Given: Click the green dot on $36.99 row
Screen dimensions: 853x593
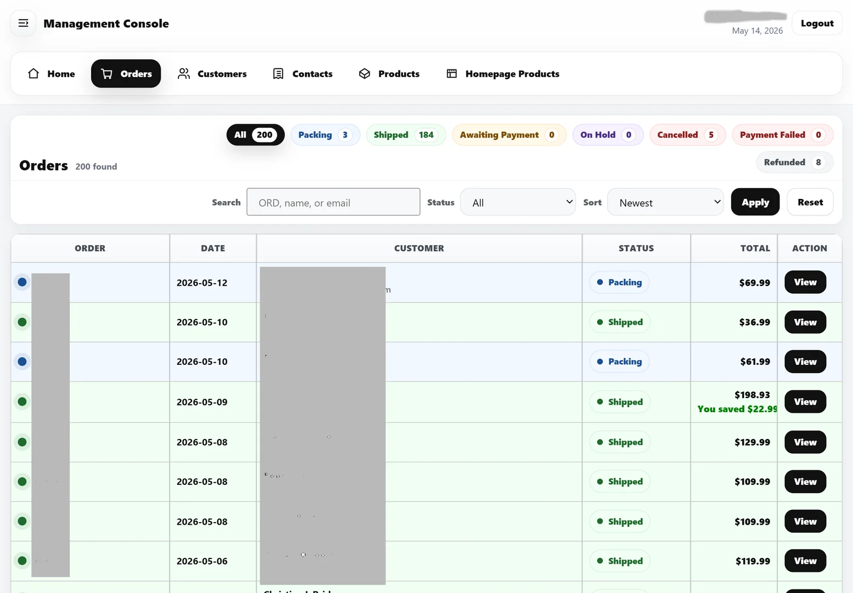Looking at the screenshot, I should point(22,322).
